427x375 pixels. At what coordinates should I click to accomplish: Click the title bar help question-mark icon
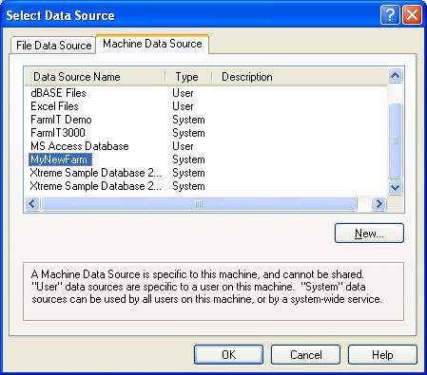click(390, 15)
